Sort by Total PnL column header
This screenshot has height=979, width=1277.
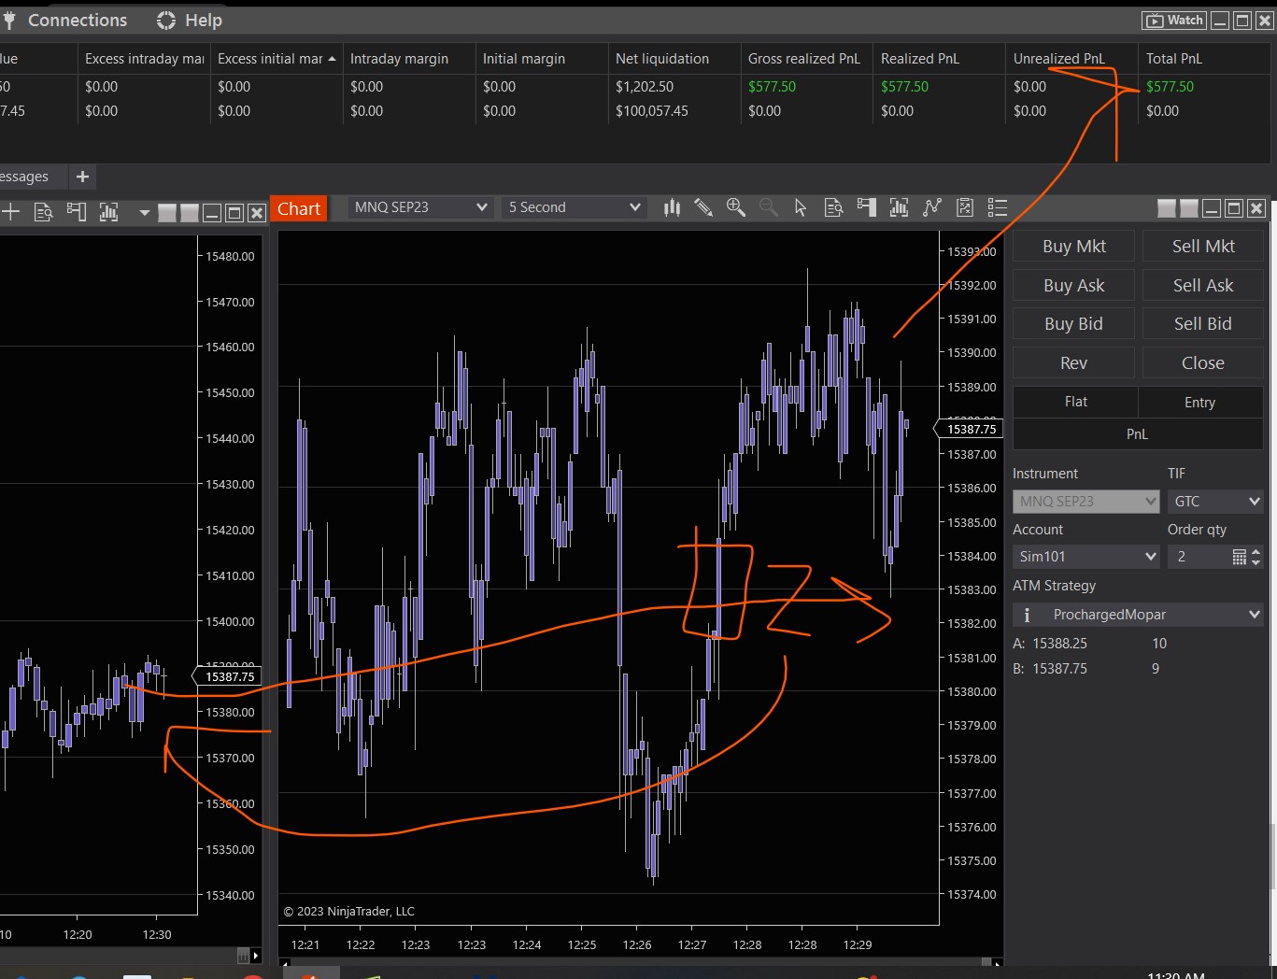pyautogui.click(x=1205, y=58)
